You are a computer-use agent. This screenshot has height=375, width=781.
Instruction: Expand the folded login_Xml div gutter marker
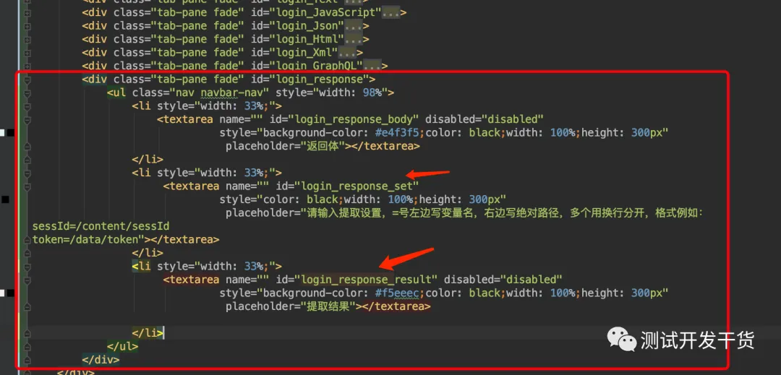pos(27,52)
